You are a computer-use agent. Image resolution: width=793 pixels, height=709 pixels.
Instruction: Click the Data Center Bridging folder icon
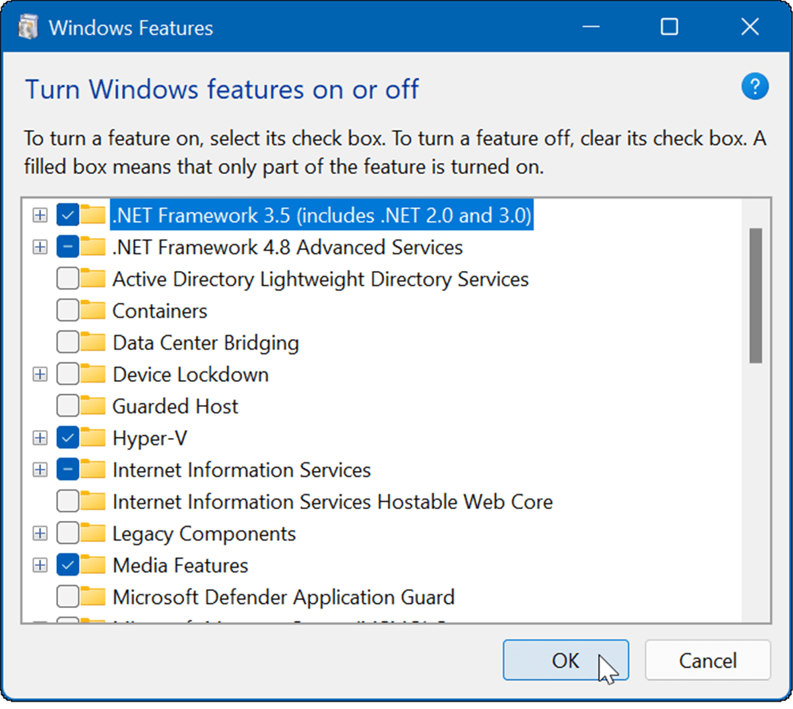93,342
